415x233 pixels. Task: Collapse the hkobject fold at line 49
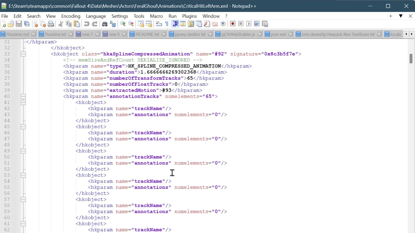[23, 151]
